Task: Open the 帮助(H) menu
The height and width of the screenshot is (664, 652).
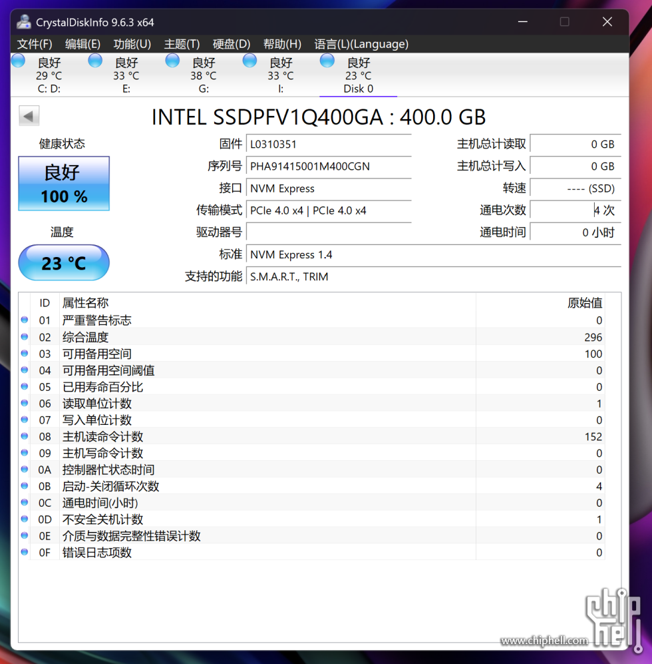Action: pos(282,44)
